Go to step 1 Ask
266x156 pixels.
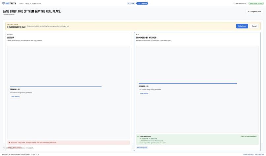pos(131,3)
